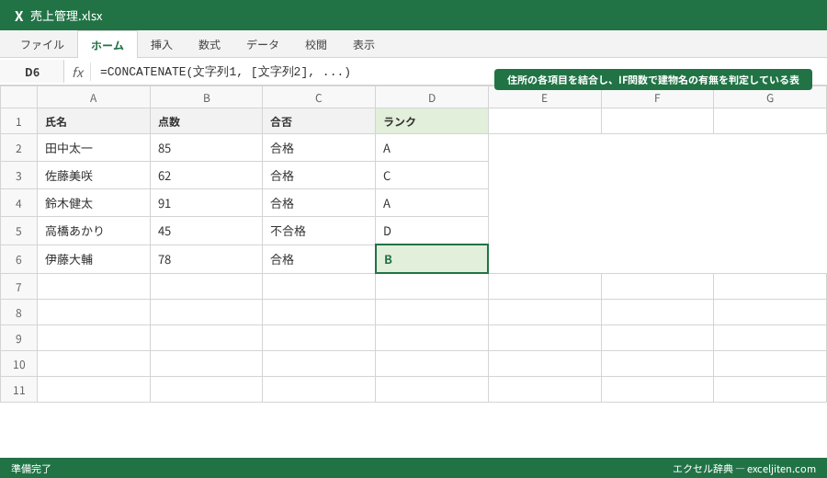Select the score cell 62
827x478 pixels.
point(206,176)
